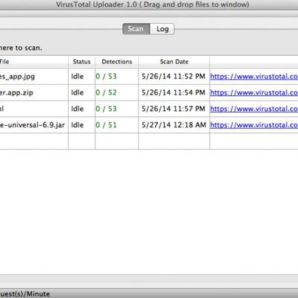The image size is (298, 298).
Task: Switch to the Log tab
Action: [x=162, y=29]
